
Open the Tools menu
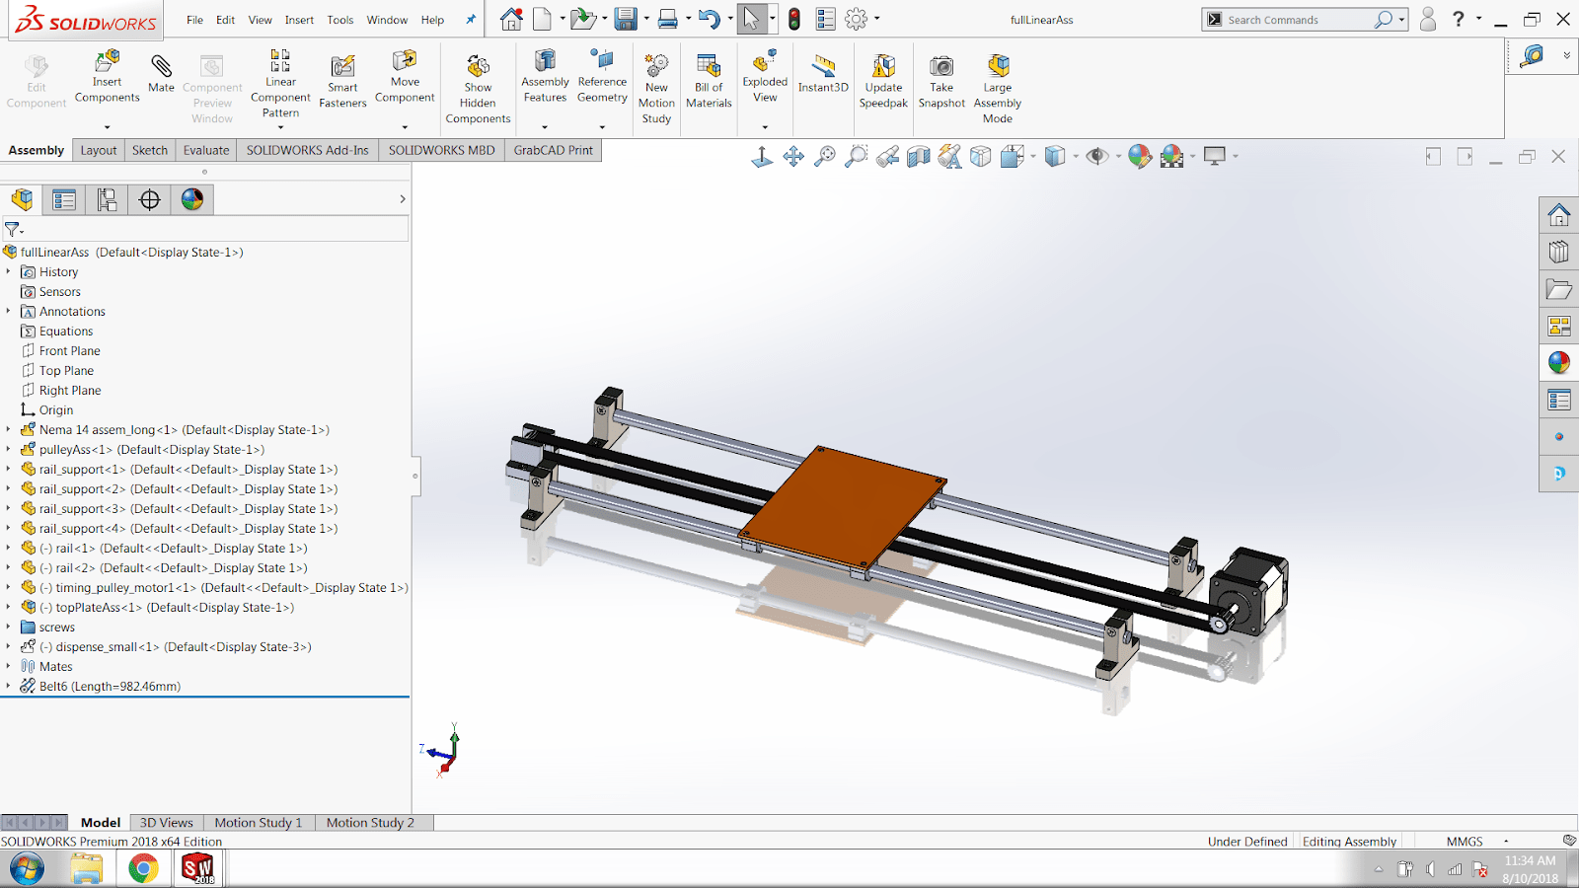point(340,20)
